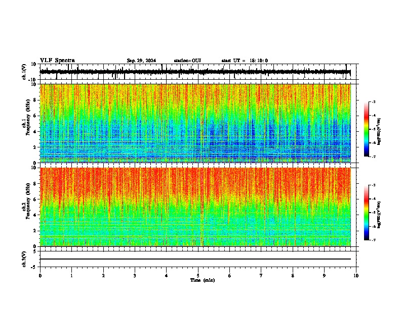Click tick label "0" on the Time axis

40,276
